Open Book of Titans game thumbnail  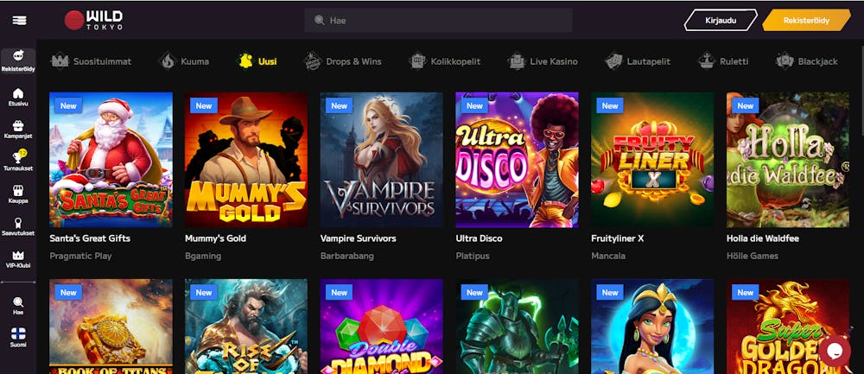(x=111, y=326)
